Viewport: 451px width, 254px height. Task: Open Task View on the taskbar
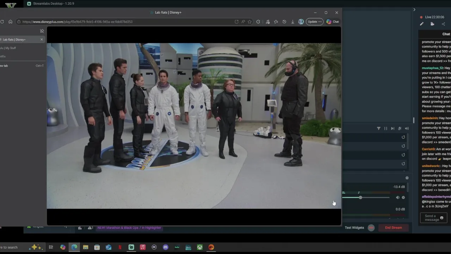51,247
